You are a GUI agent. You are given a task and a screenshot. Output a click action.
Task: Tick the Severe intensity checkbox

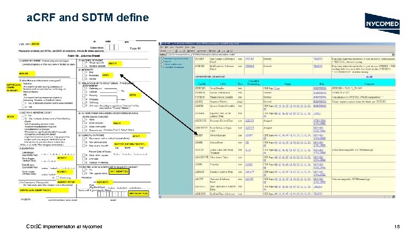tap(84, 79)
